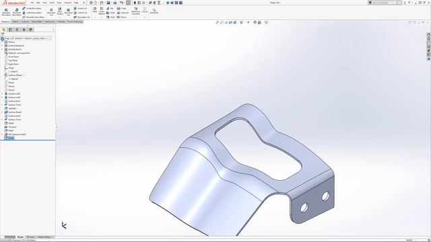Open the File menu

[32, 3]
